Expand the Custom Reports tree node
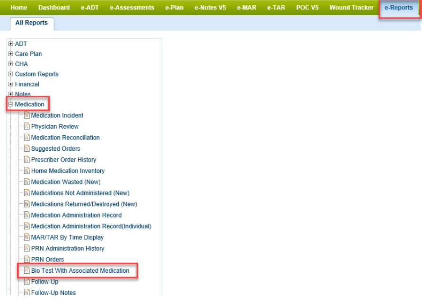The height and width of the screenshot is (303, 422). (x=10, y=74)
